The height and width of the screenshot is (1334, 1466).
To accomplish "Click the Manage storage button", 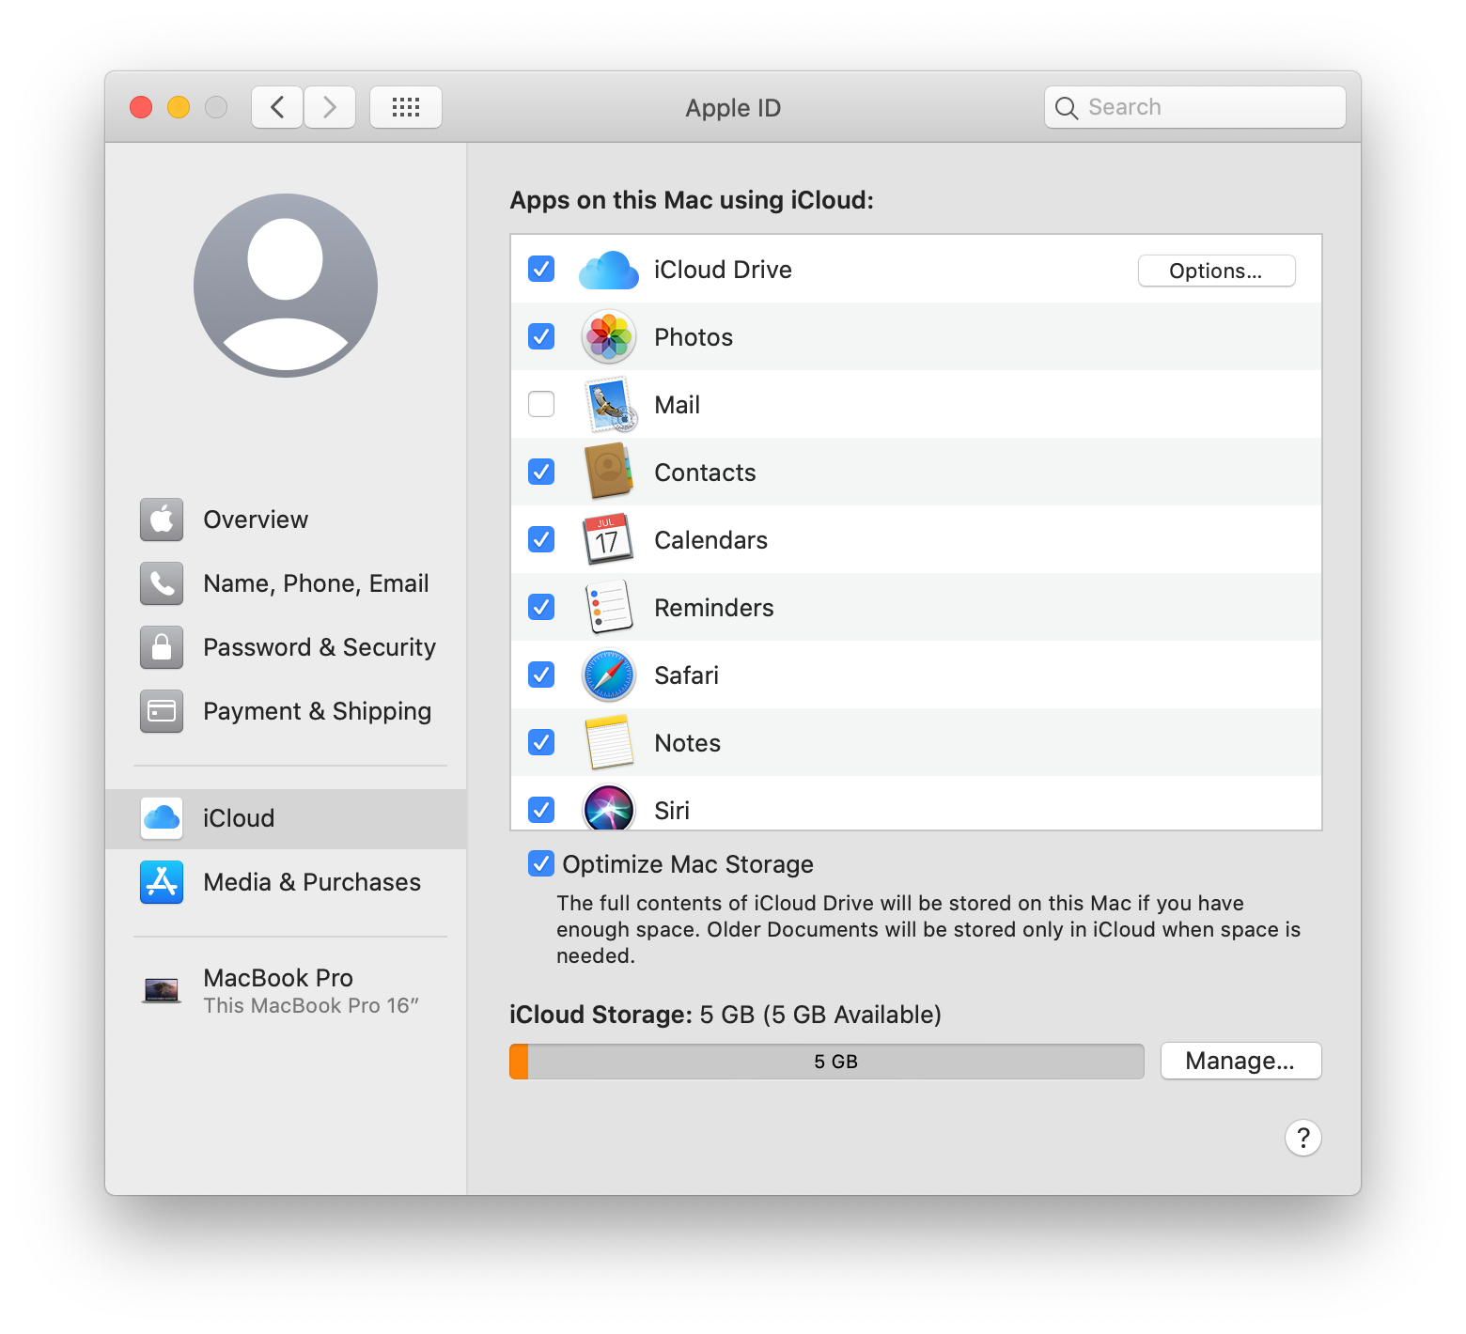I will tap(1240, 1061).
